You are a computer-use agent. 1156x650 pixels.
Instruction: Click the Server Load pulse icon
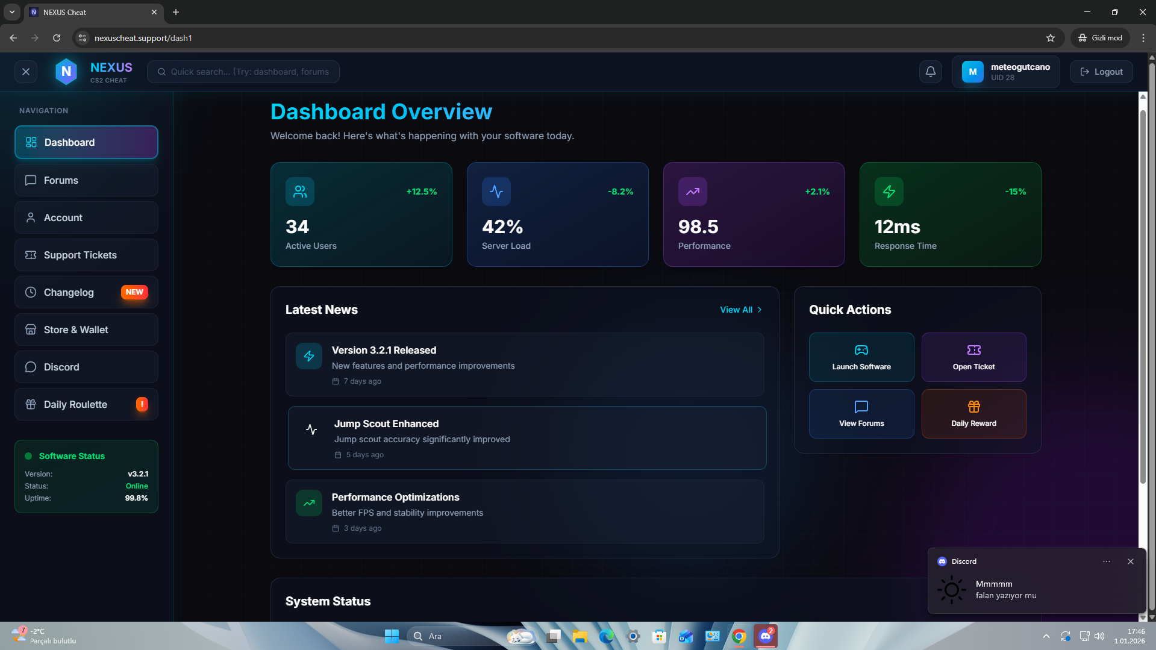[x=496, y=192]
